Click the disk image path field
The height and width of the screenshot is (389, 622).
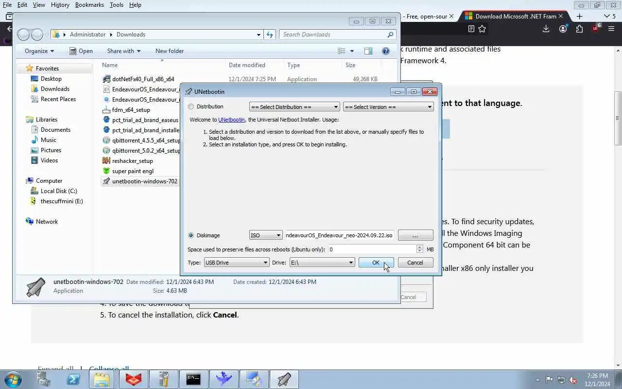tap(340, 235)
